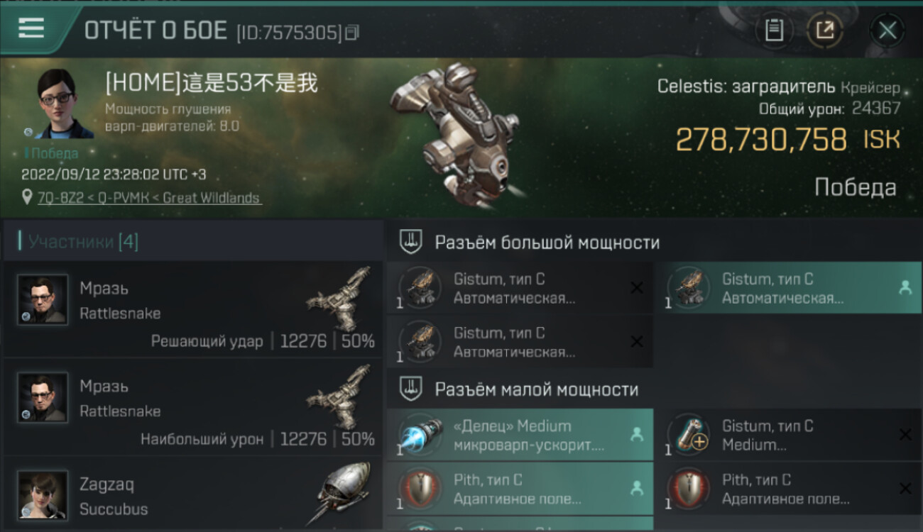Close the battle report window
923x532 pixels.
coord(887,31)
